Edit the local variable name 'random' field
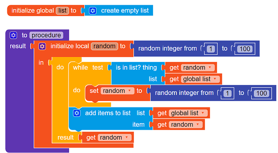The width and height of the screenshot is (278, 153). click(x=104, y=46)
